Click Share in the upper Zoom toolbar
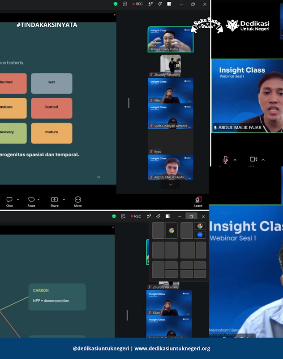Screen dimensions: 283x359 coord(54,201)
